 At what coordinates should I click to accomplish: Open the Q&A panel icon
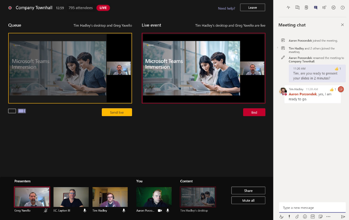(x=297, y=8)
